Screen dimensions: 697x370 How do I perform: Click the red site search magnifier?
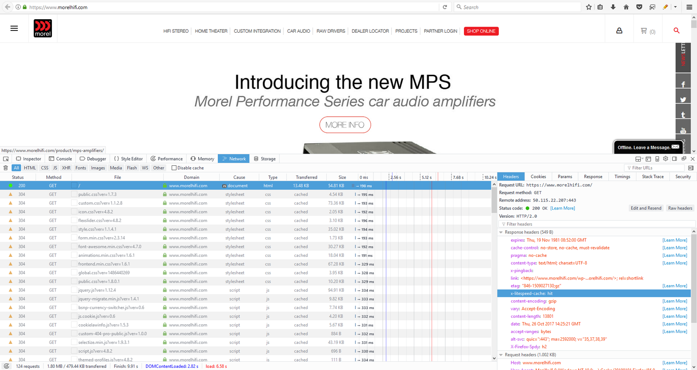(677, 30)
